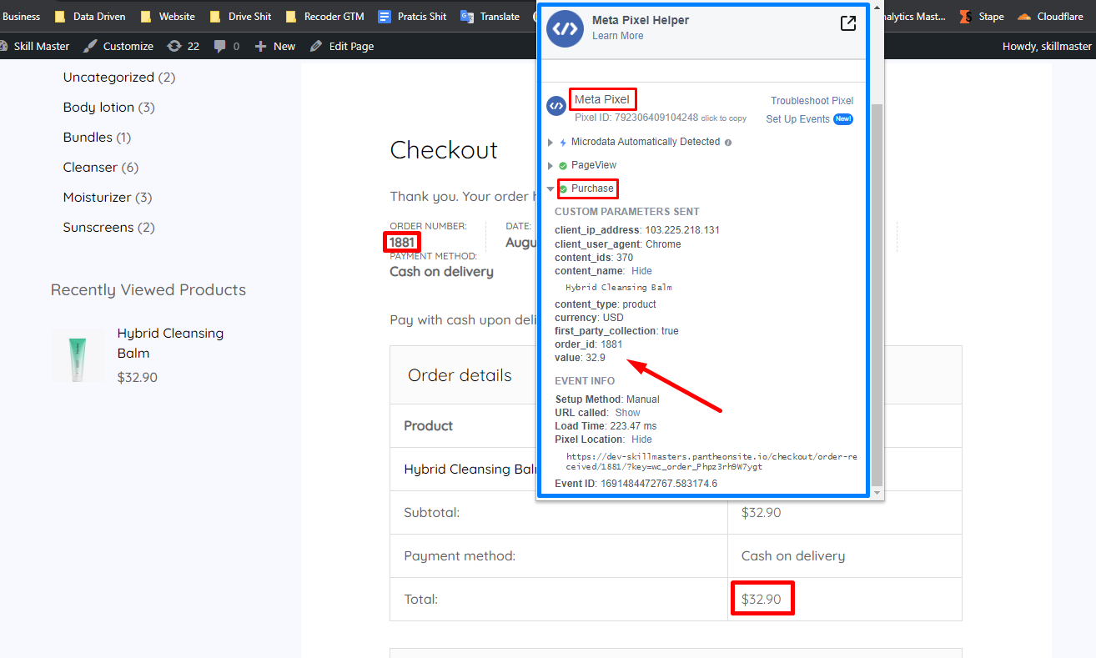1096x658 pixels.
Task: Click the Edit Page pencil icon
Action: pos(316,46)
